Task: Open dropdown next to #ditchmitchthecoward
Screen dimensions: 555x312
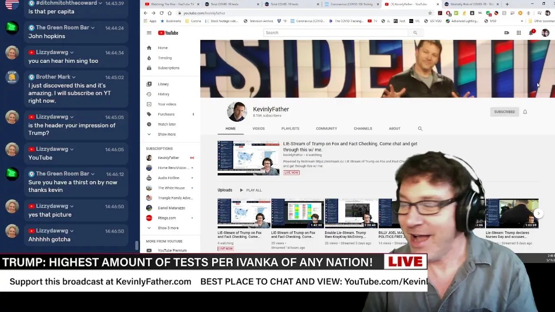Action: click(101, 3)
